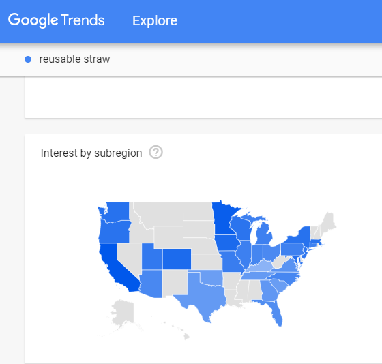Click Arizona on the map

coord(152,284)
